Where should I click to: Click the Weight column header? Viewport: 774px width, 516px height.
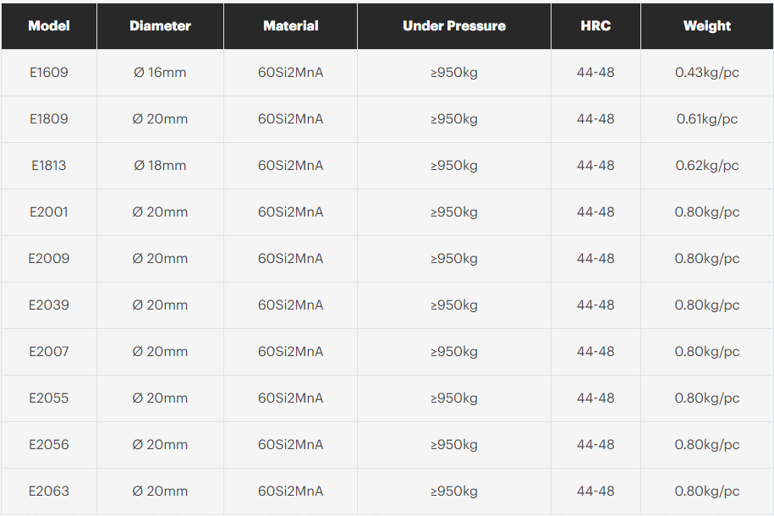[x=707, y=25]
